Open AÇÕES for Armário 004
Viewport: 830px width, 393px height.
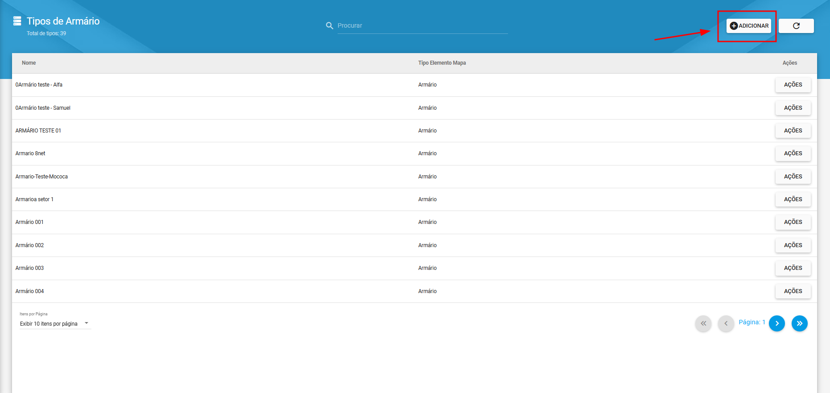click(x=793, y=291)
